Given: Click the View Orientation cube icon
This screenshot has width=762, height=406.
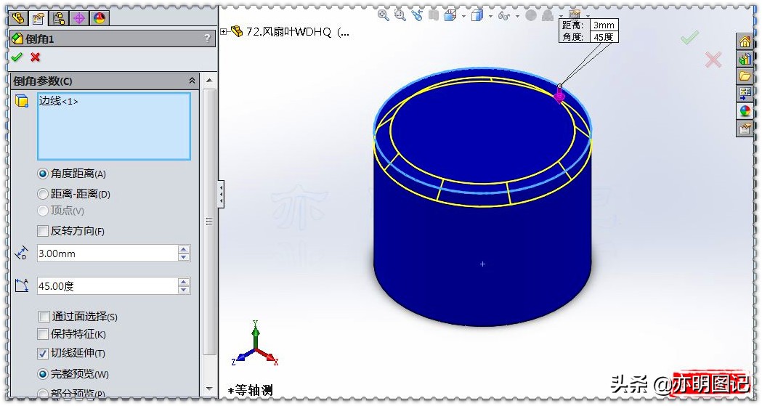Looking at the screenshot, I should click(450, 15).
